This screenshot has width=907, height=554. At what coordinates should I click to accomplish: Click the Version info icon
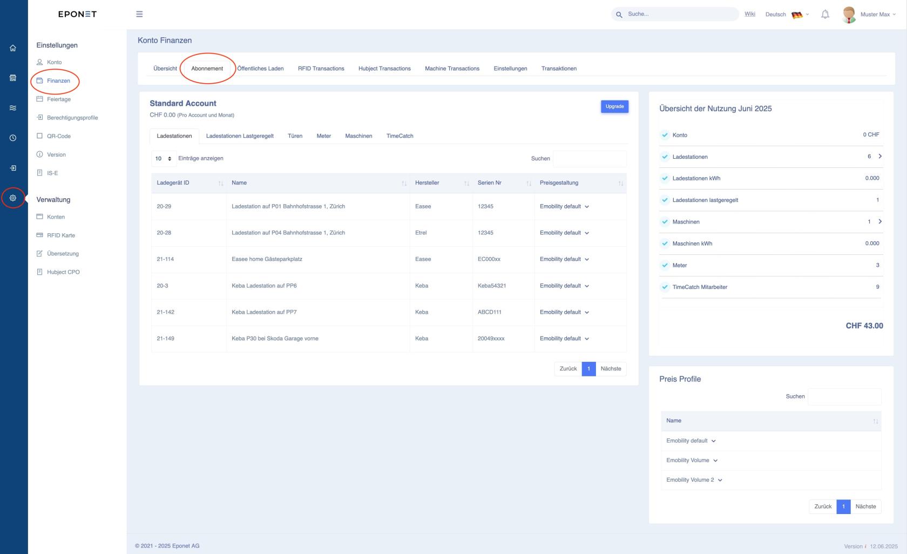tap(39, 154)
